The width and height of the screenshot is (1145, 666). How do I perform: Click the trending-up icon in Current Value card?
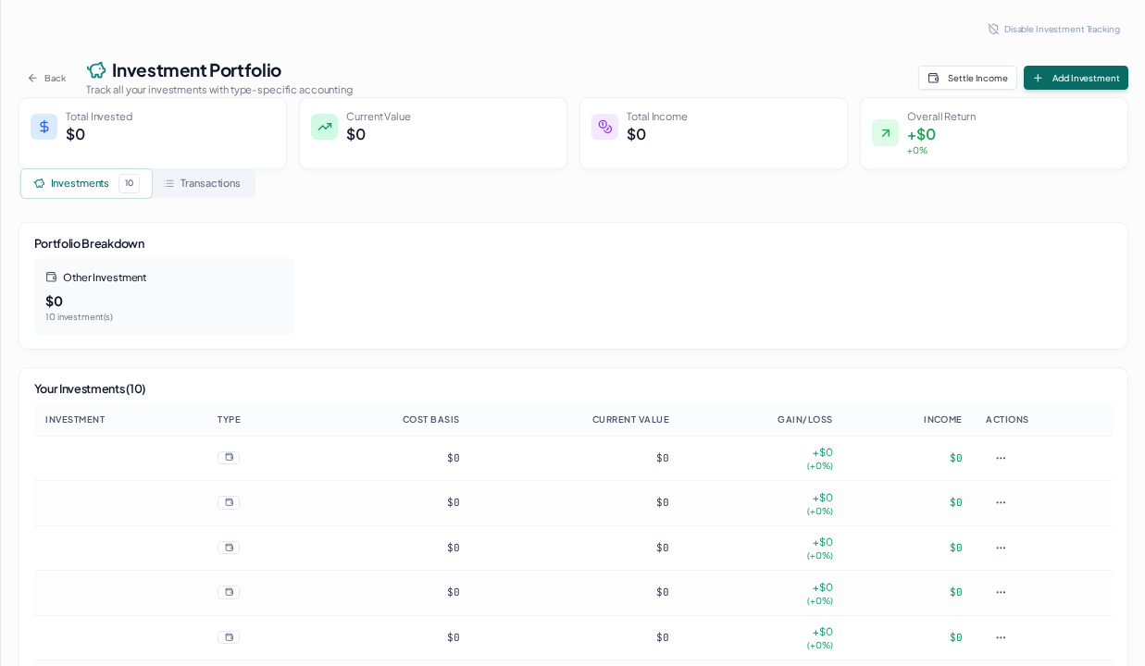click(x=324, y=127)
